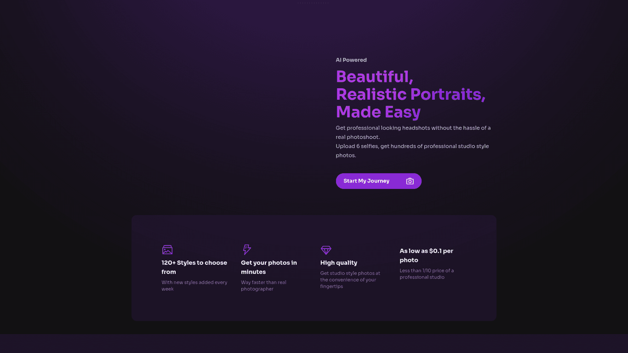
Task: Select the Get your photos in minutes heading
Action: coord(269,267)
